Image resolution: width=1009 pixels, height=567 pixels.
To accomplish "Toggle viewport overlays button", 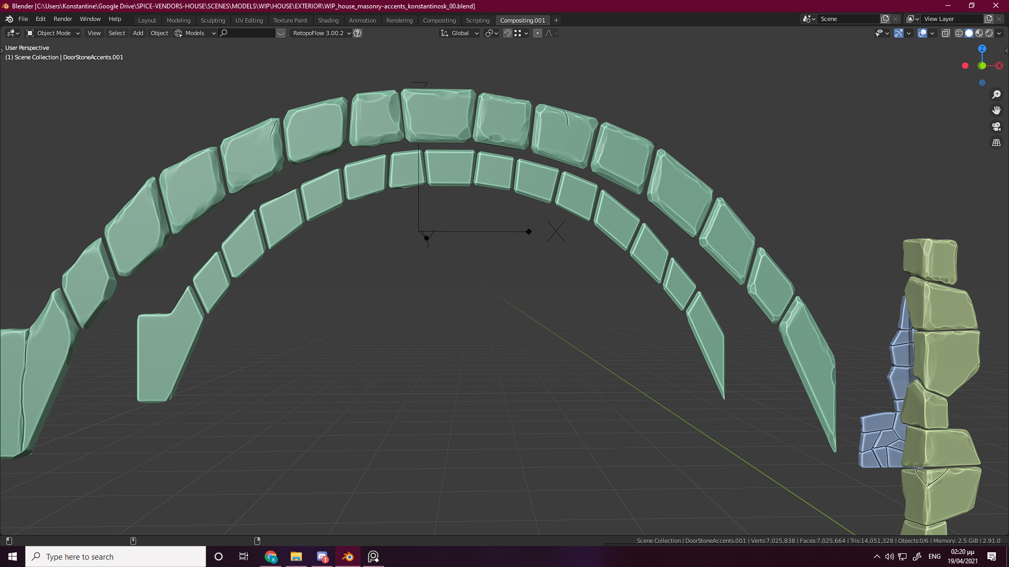I will pos(922,33).
